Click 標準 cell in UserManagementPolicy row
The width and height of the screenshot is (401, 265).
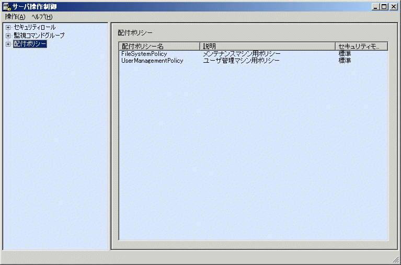345,61
